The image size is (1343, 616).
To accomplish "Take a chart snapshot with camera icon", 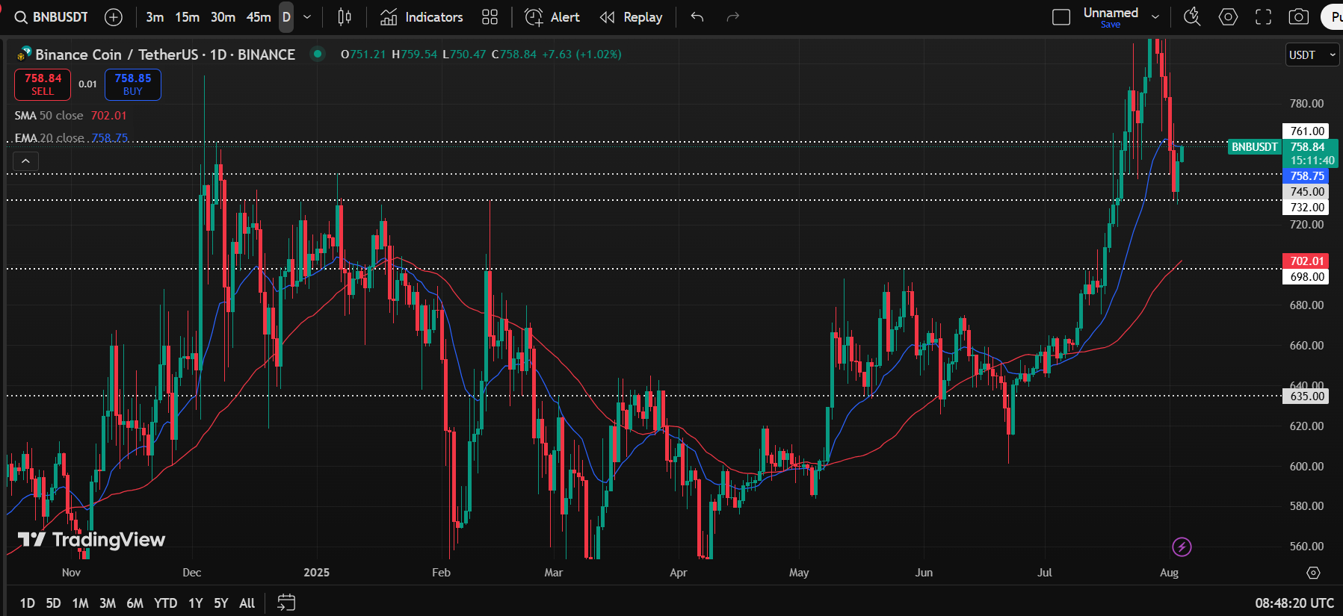I will (1299, 17).
